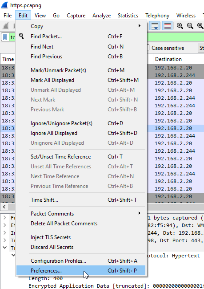Viewport: 204px width, 289px height.
Task: Open the Wireless menu
Action: pos(186,16)
